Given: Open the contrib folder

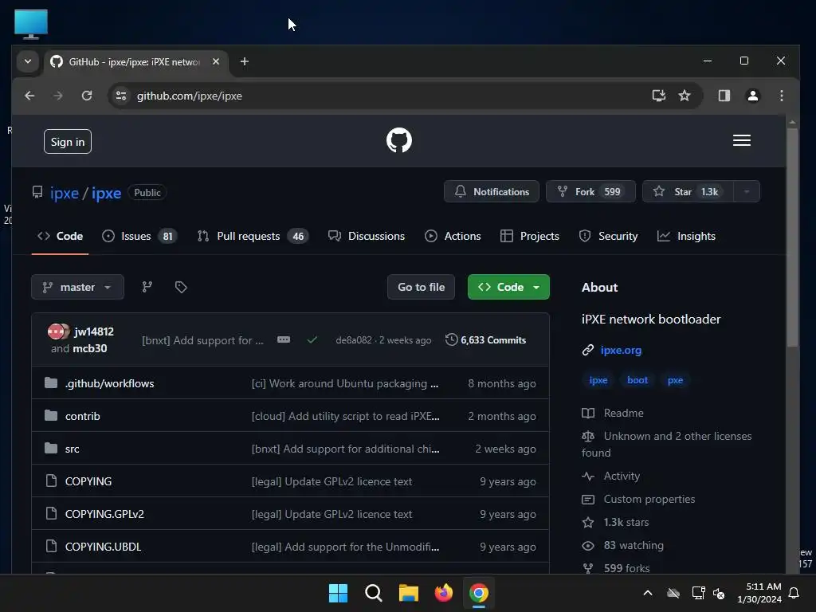Looking at the screenshot, I should click(82, 416).
